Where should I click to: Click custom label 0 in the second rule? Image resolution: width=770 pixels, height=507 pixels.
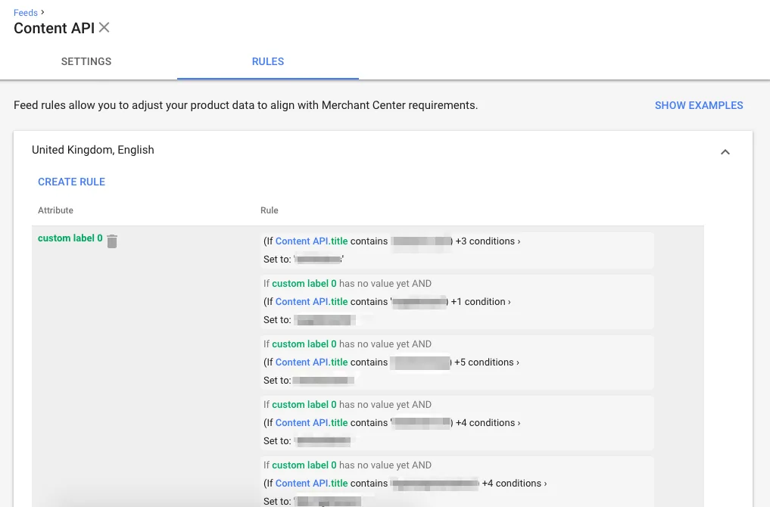pos(304,283)
